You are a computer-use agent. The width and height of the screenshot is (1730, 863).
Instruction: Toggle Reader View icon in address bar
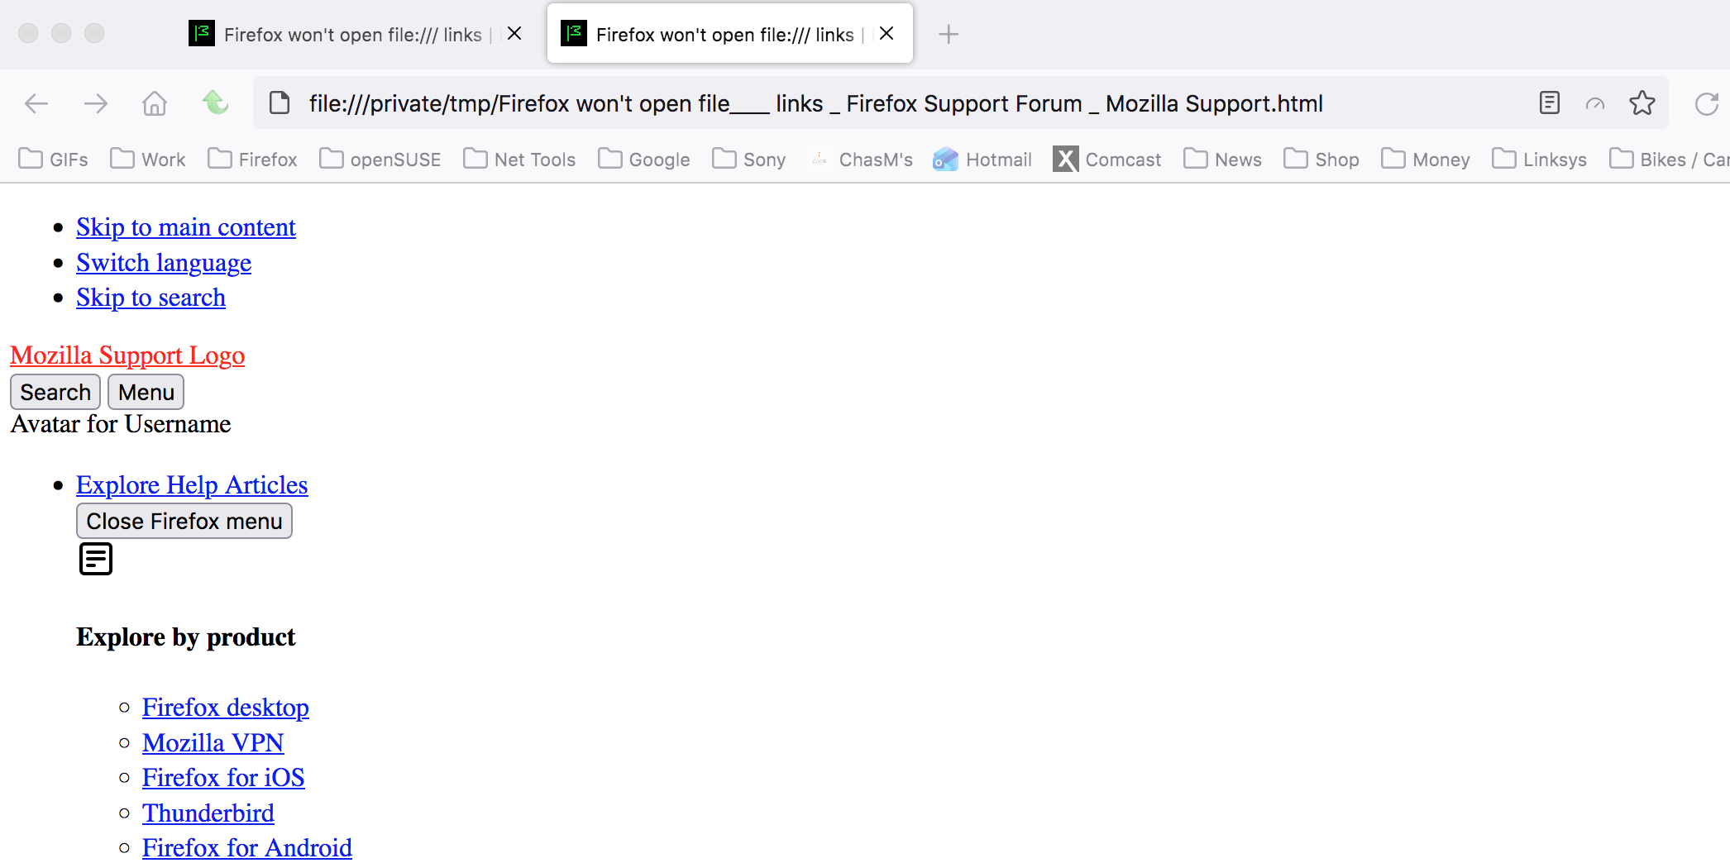pos(1550,103)
